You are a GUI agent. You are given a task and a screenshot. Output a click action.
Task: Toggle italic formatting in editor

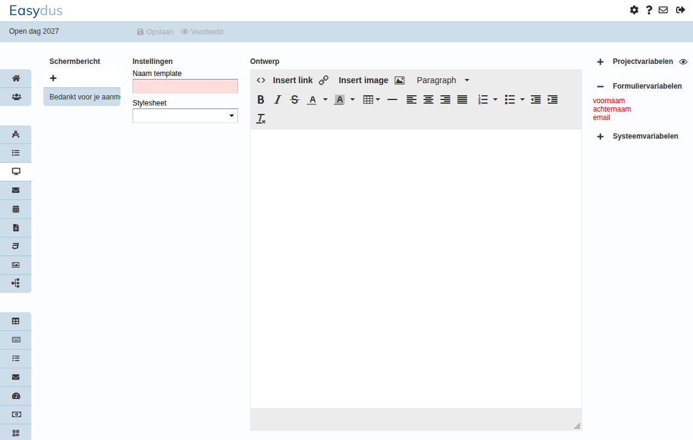pyautogui.click(x=278, y=100)
